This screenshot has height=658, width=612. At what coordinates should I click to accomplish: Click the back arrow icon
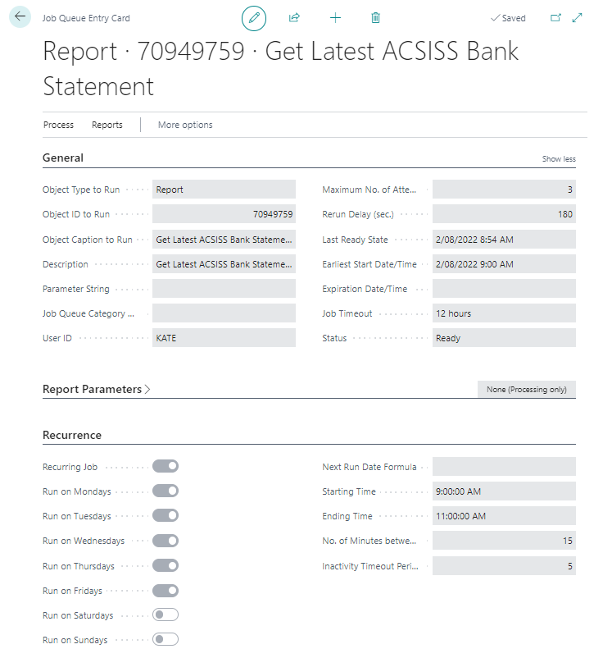(20, 17)
